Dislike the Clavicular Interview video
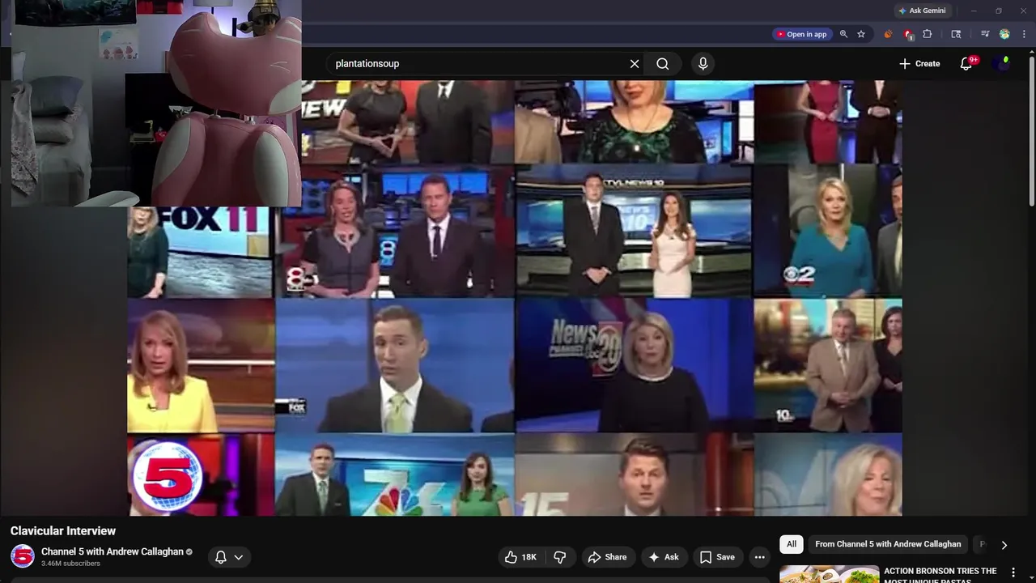Image resolution: width=1036 pixels, height=583 pixels. 560,557
